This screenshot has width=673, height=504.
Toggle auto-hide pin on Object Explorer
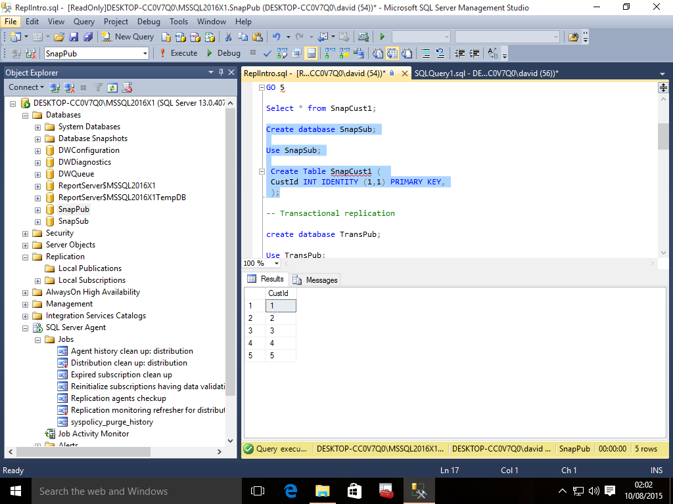pos(221,72)
